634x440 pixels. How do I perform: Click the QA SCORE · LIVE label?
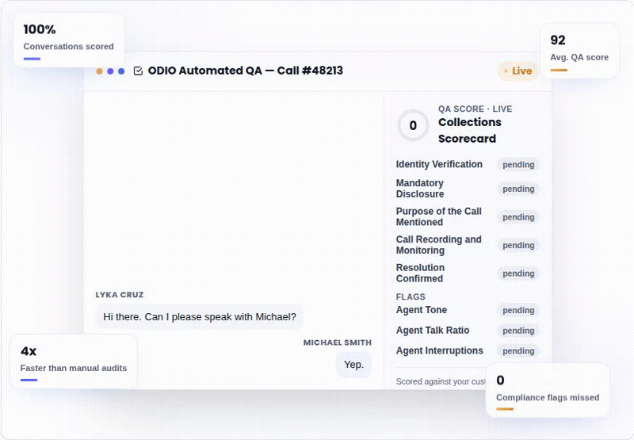(x=475, y=109)
